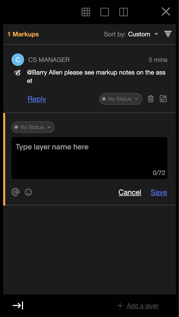Open new layer's No Status dropdown
This screenshot has width=179, height=317.
pyautogui.click(x=33, y=127)
